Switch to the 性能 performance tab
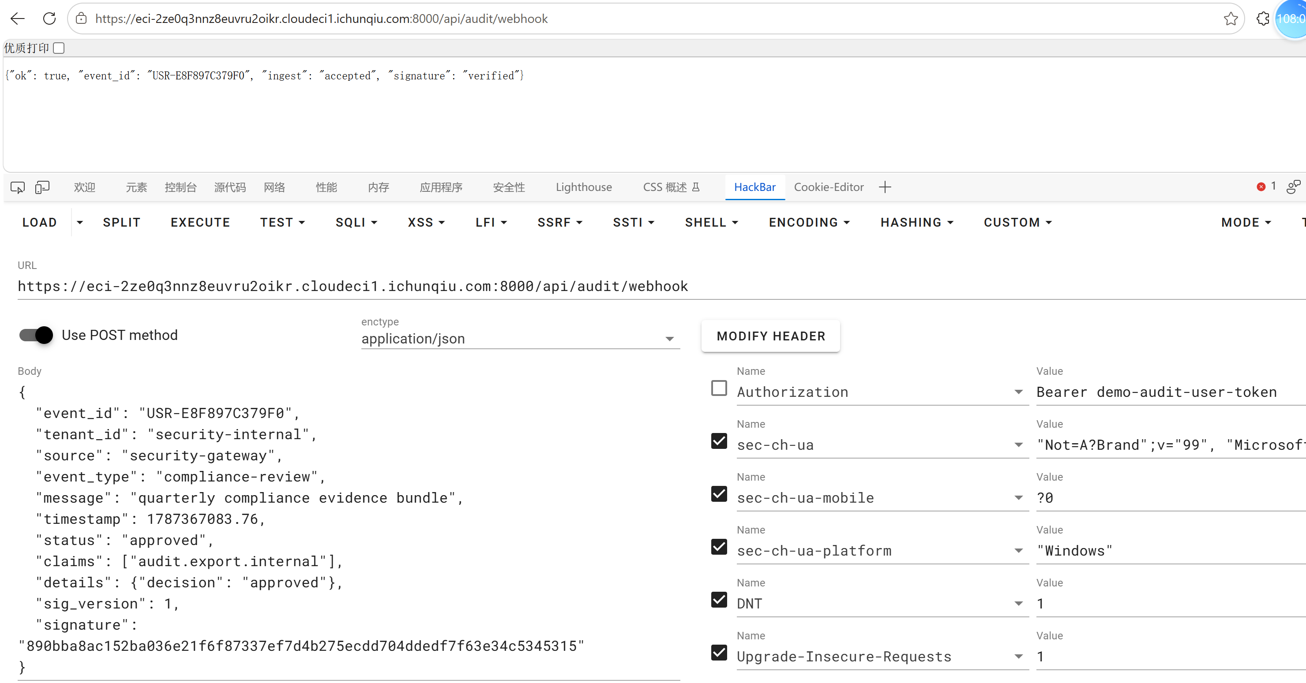Viewport: 1306px width, 683px height. coord(326,187)
